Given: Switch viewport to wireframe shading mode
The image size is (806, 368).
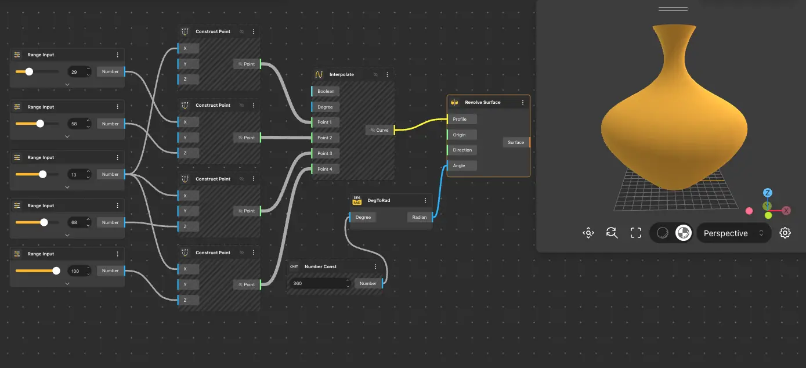Looking at the screenshot, I should [663, 233].
